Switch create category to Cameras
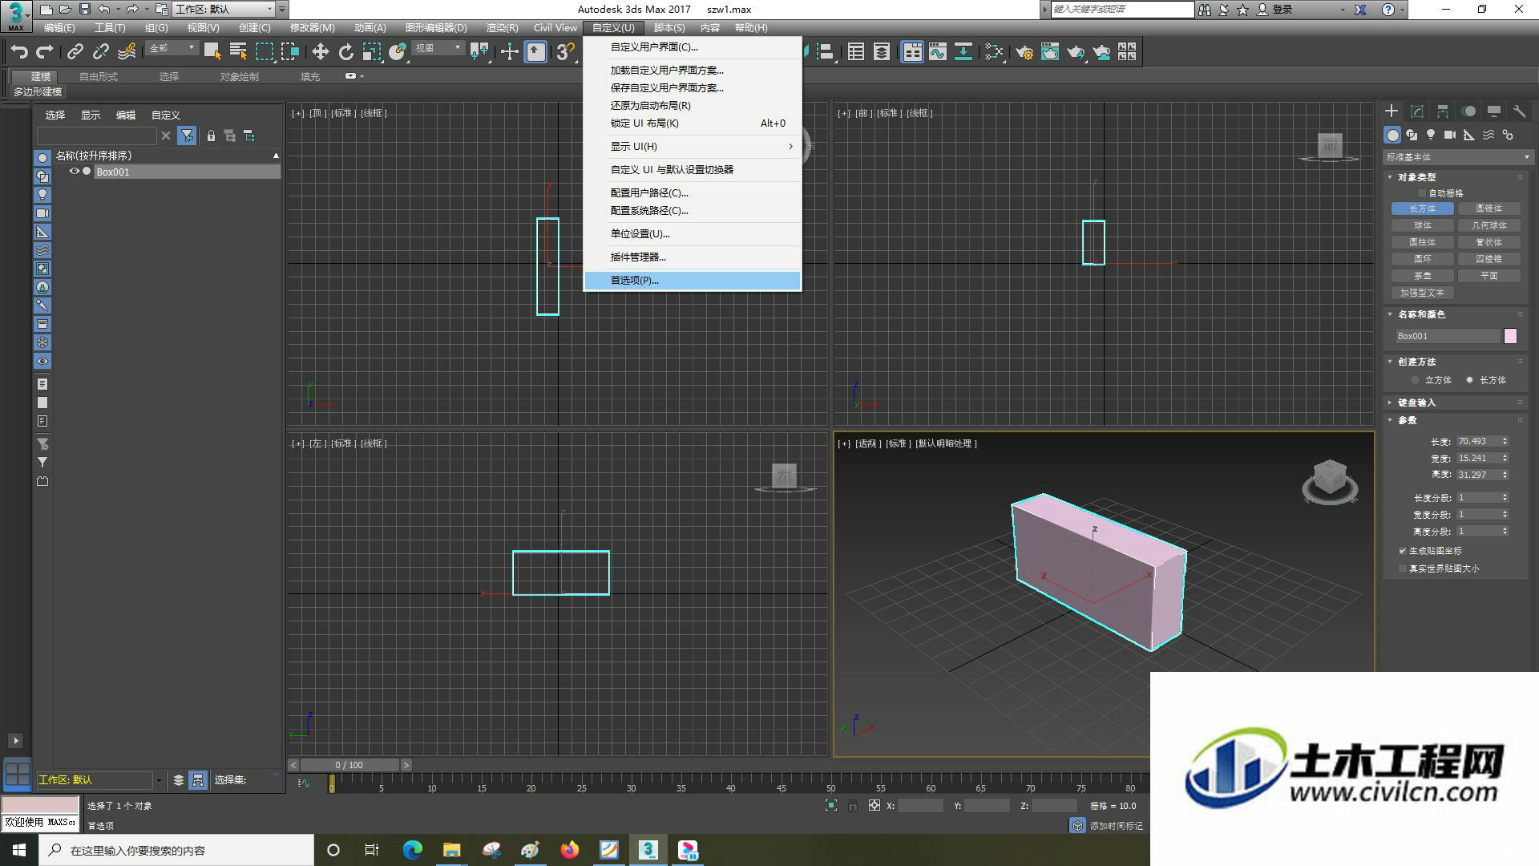Image resolution: width=1539 pixels, height=866 pixels. 1450,135
